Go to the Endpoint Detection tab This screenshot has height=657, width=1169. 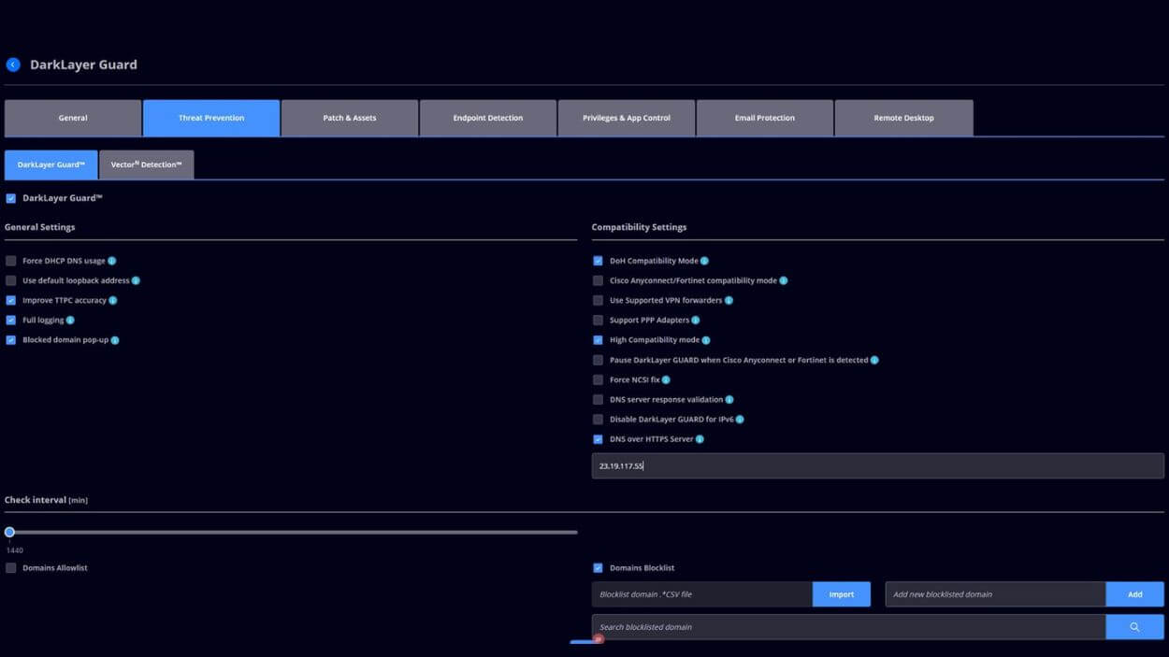point(488,118)
